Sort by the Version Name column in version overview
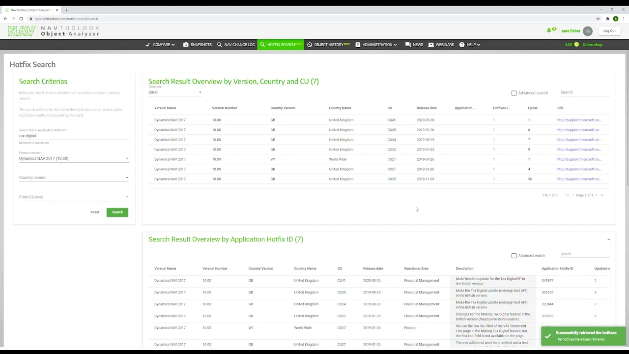 pyautogui.click(x=165, y=108)
